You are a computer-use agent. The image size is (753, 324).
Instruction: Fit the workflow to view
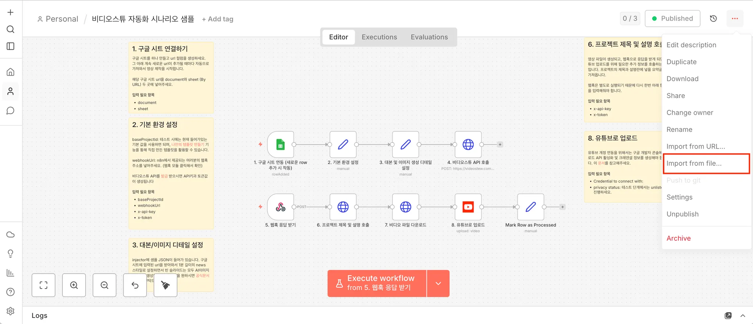(43, 285)
